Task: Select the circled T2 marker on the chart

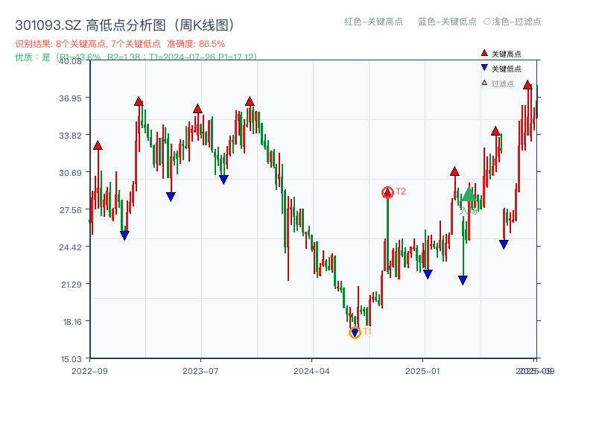Action: pos(388,191)
